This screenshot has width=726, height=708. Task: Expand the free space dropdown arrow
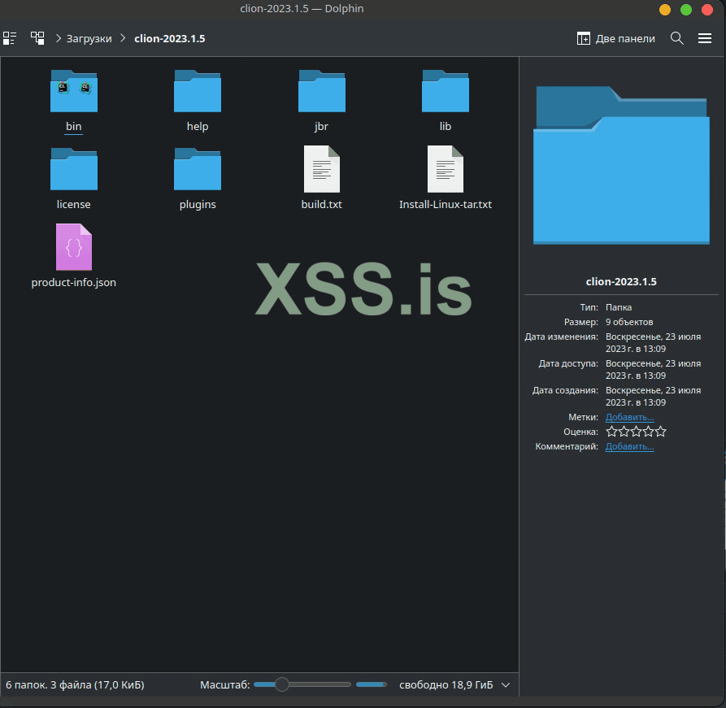click(x=506, y=685)
